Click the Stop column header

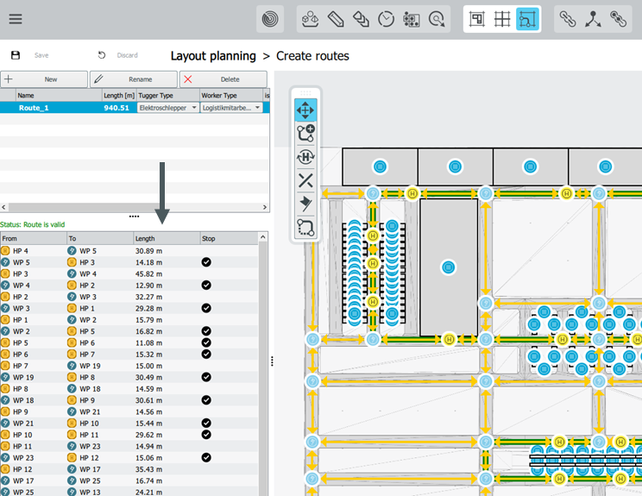(x=229, y=239)
